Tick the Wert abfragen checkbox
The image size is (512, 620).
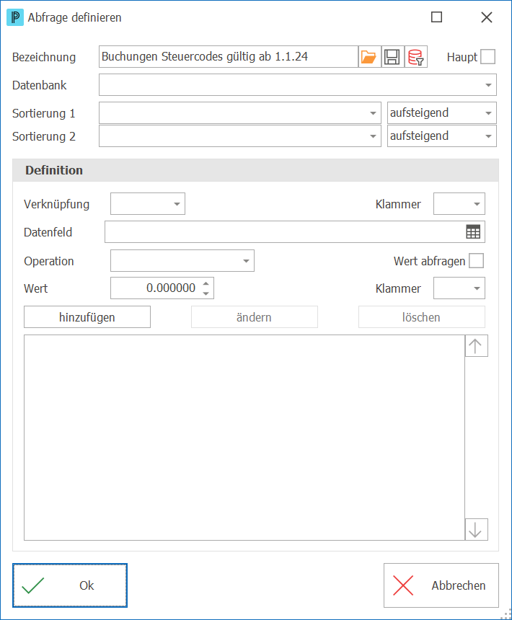[x=476, y=260]
